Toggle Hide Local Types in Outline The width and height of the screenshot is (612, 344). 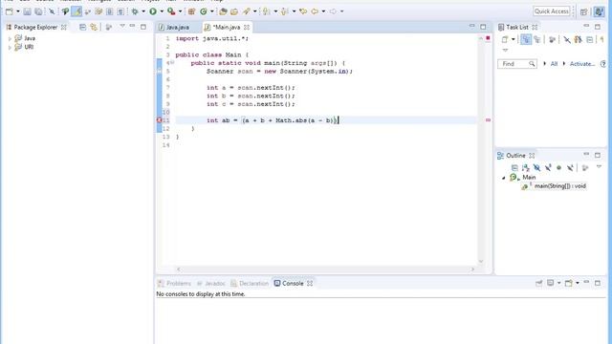[570, 168]
